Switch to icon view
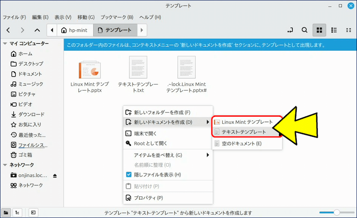The height and width of the screenshot is (218, 357). point(319,30)
